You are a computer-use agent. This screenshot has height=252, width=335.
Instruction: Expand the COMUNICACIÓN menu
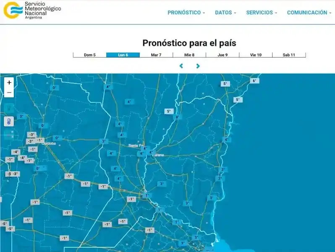coord(309,13)
